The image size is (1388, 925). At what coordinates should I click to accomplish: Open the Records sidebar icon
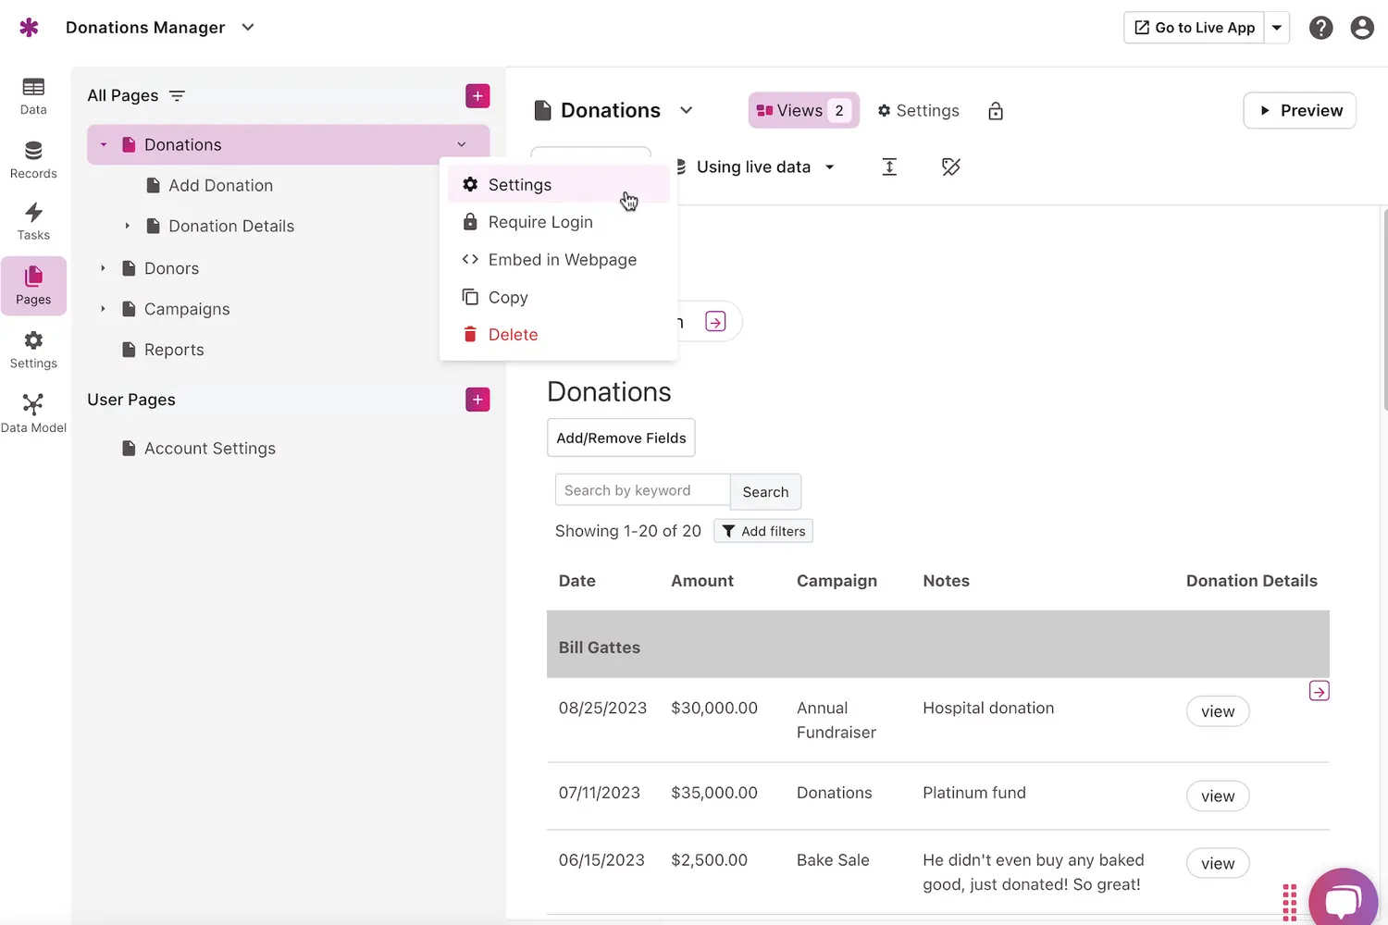click(x=33, y=160)
